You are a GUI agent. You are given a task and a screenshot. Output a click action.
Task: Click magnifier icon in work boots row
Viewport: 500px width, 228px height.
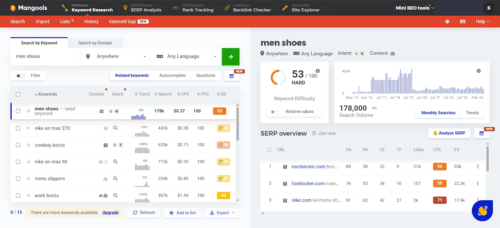(115, 195)
